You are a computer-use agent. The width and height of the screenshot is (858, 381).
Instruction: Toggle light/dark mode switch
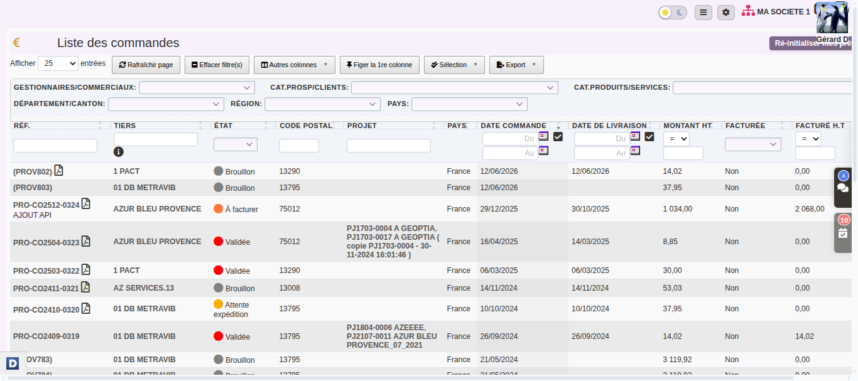tap(673, 13)
